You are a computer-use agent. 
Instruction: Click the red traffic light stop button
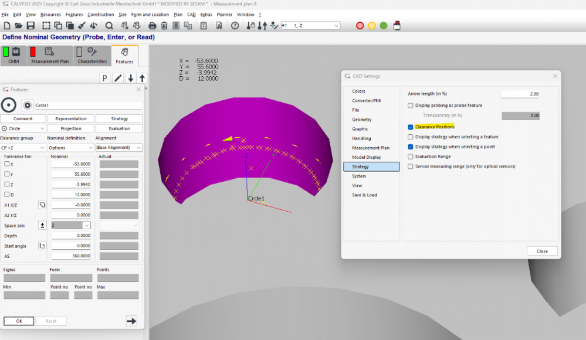point(360,26)
